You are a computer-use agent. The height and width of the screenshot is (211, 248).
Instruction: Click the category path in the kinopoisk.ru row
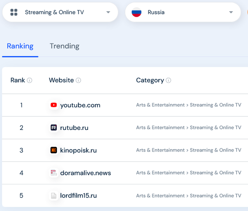(188, 150)
